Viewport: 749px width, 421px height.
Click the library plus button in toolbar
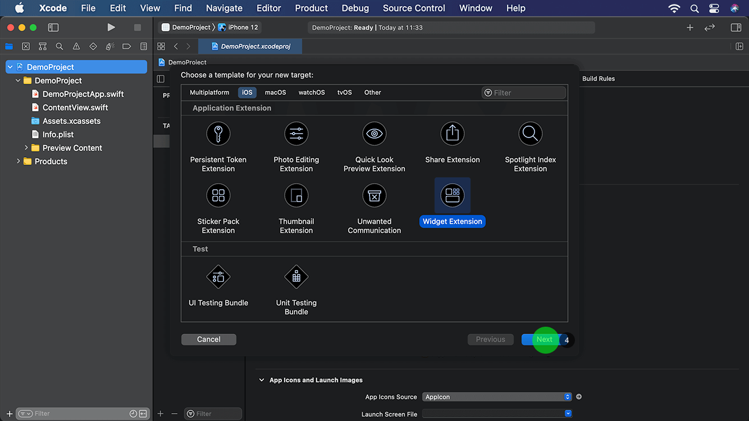pos(690,27)
